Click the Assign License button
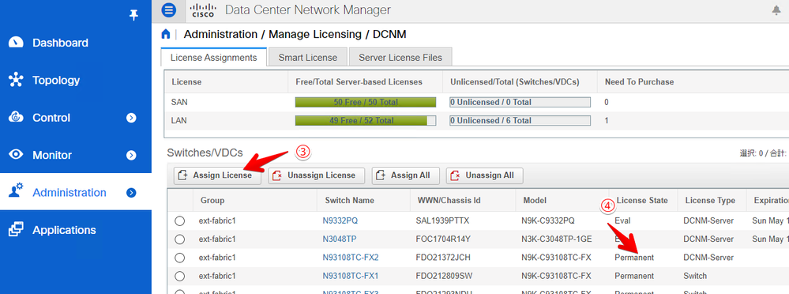Image resolution: width=789 pixels, height=294 pixels. [x=217, y=175]
